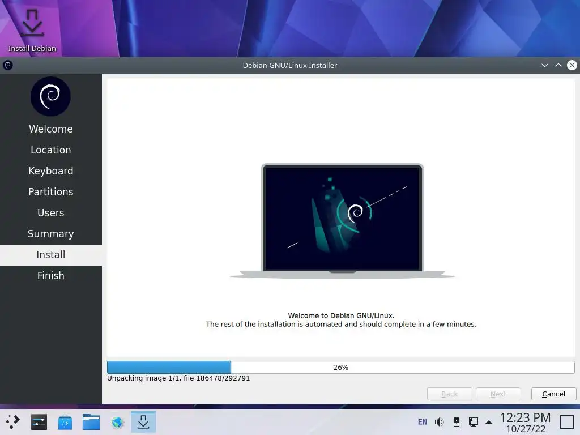Select the Users step in sidebar

coord(50,213)
